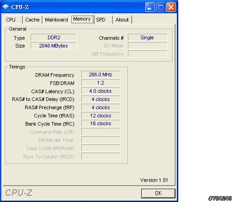Click the empty Total CAS# field
Image resolution: width=234 pixels, height=202 pixels.
(101, 148)
